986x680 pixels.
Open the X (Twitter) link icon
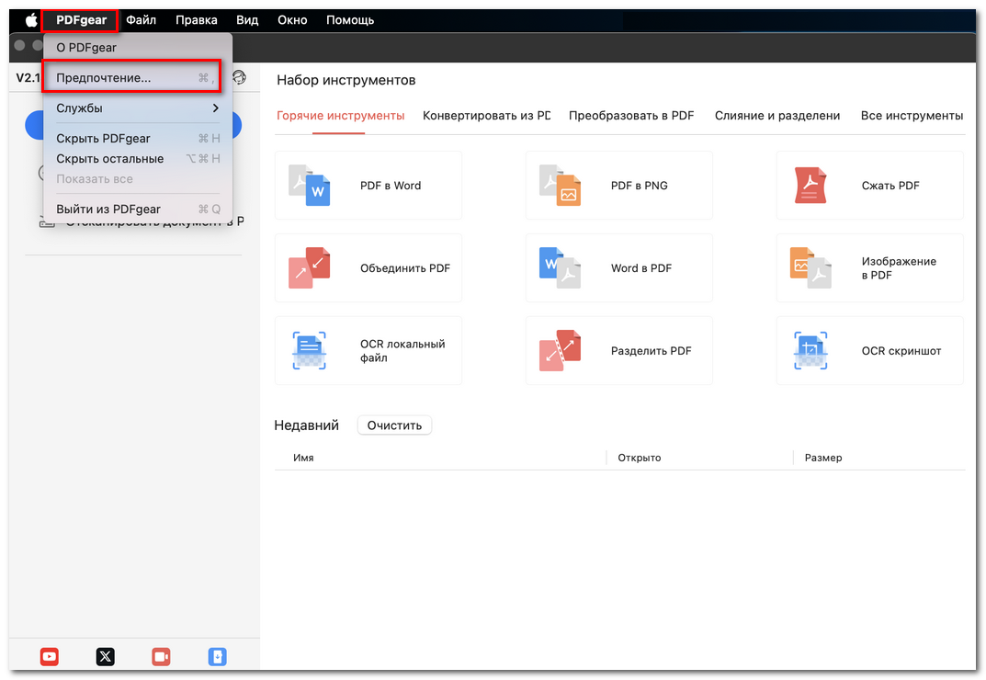106,656
